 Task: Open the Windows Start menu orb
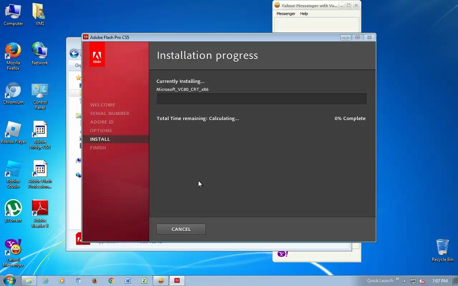(9, 281)
